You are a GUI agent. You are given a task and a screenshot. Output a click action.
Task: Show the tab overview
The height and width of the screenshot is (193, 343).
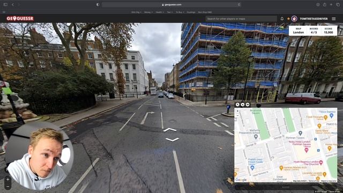[338, 5]
